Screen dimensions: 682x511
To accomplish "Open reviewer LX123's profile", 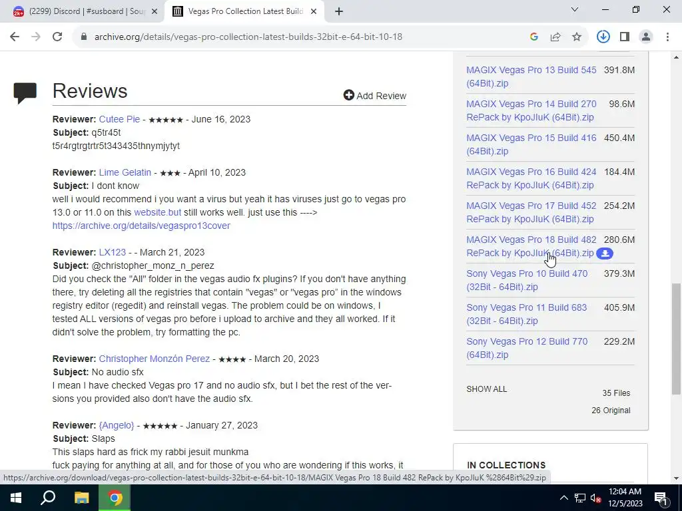I will point(112,252).
